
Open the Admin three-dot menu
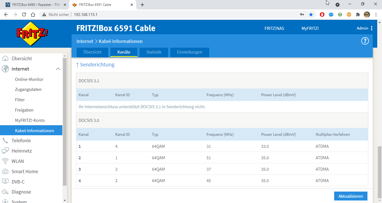tap(372, 28)
